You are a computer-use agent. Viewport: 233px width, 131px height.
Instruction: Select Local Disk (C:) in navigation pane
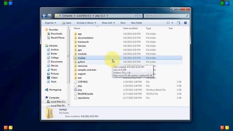(58, 102)
